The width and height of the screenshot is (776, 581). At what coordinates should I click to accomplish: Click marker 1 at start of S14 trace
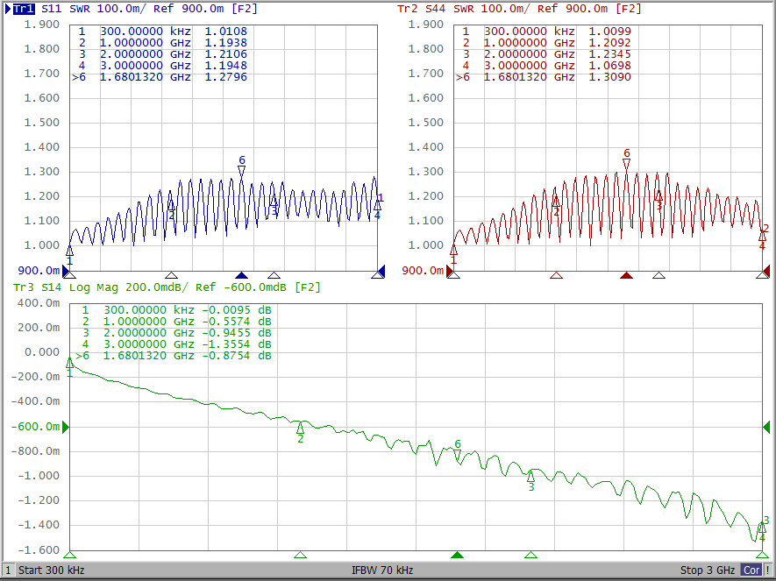click(70, 362)
